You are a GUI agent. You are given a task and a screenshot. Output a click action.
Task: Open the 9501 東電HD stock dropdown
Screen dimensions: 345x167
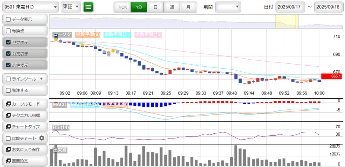31,7
